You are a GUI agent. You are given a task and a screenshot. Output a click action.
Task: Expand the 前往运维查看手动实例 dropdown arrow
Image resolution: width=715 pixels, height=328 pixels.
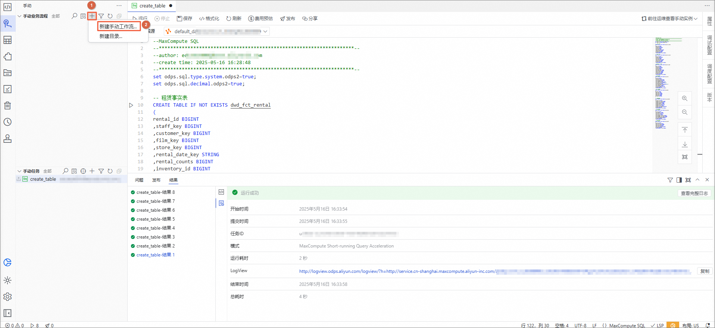[696, 19]
